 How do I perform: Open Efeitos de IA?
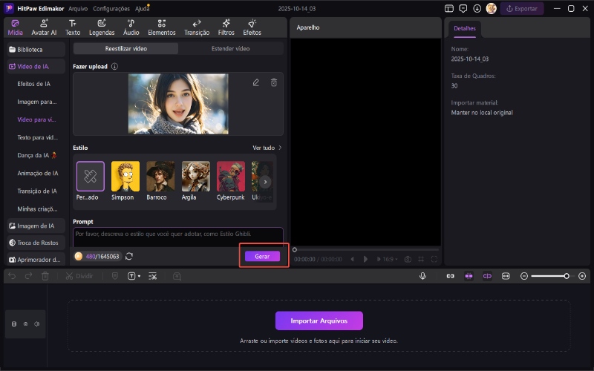tap(33, 84)
